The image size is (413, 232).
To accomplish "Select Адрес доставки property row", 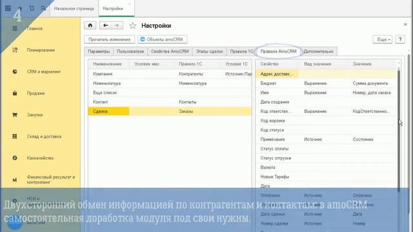I will (326, 74).
